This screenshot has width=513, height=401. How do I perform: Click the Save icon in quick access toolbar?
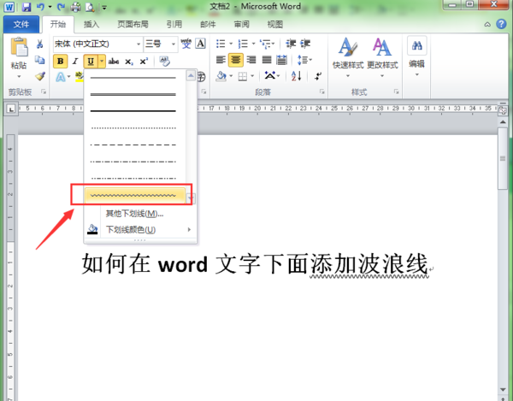[26, 7]
